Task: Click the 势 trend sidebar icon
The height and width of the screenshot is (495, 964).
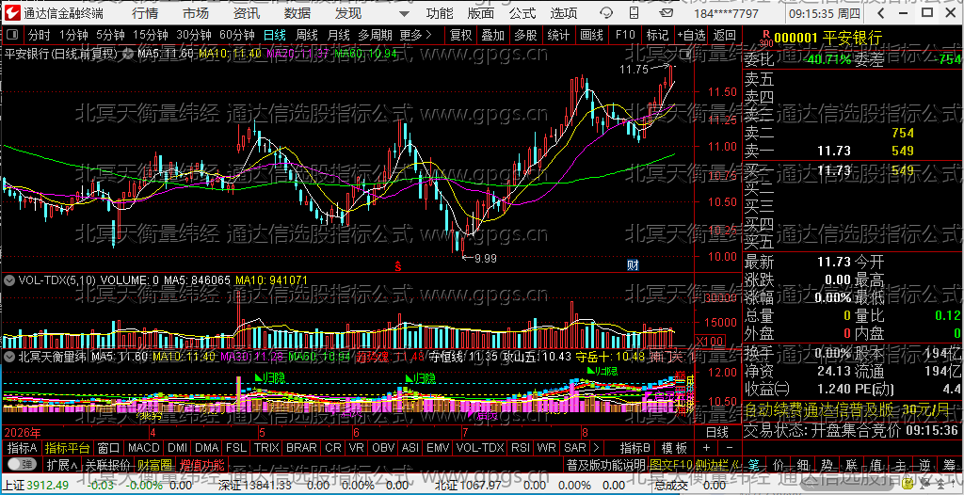Action: [x=827, y=464]
